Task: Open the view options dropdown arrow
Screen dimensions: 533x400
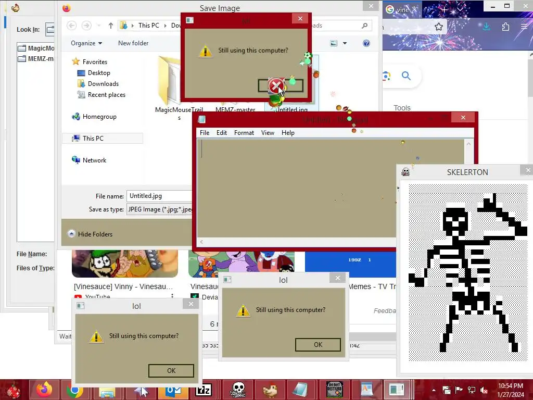Action: (x=345, y=43)
